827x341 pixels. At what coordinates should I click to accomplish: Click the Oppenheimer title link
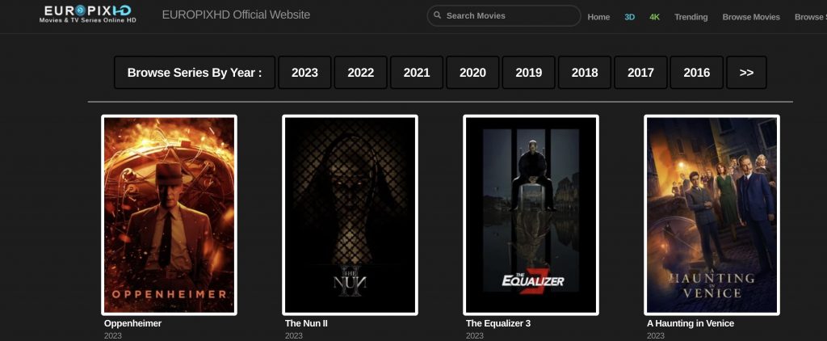(x=133, y=323)
